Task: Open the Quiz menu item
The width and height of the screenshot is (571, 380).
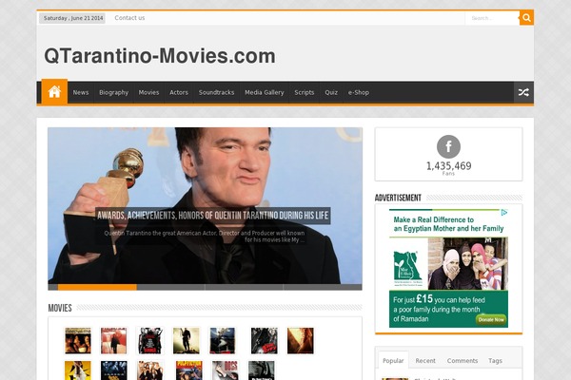Action: tap(331, 92)
